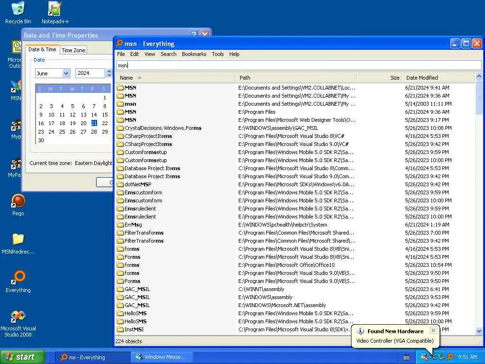
Task: Launch Notepad++ from the desktop shortcut
Action: click(55, 13)
